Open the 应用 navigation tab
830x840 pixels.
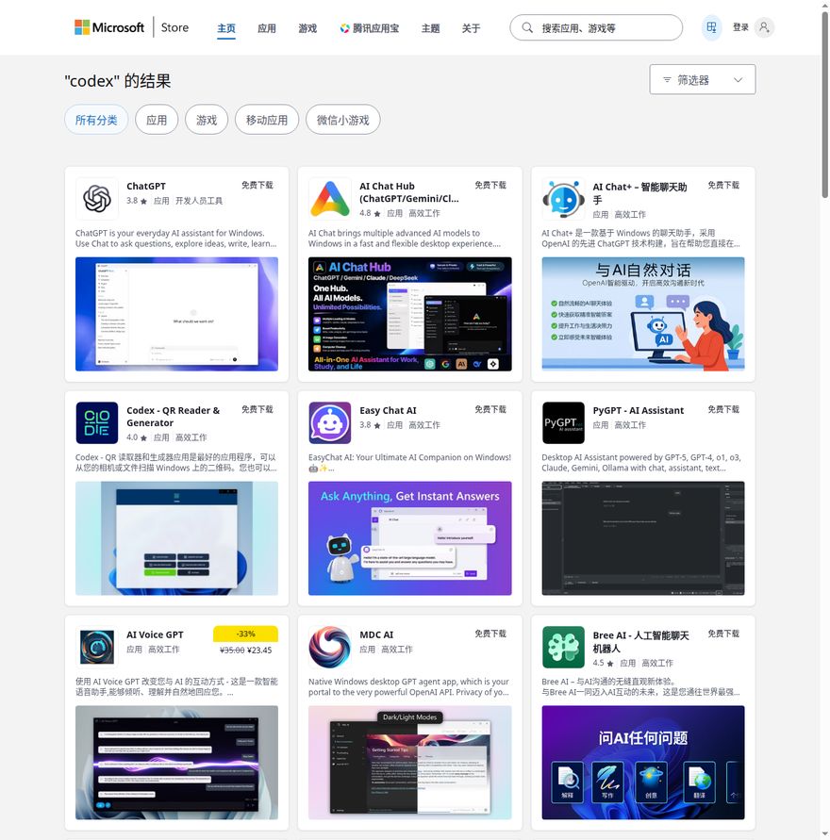(x=266, y=28)
